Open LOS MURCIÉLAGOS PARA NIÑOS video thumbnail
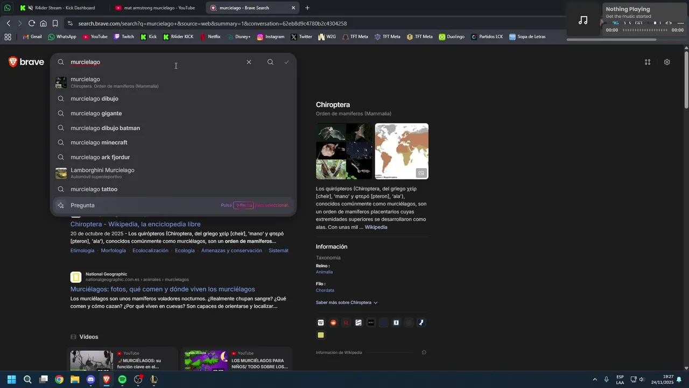This screenshot has width=689, height=388. click(206, 361)
